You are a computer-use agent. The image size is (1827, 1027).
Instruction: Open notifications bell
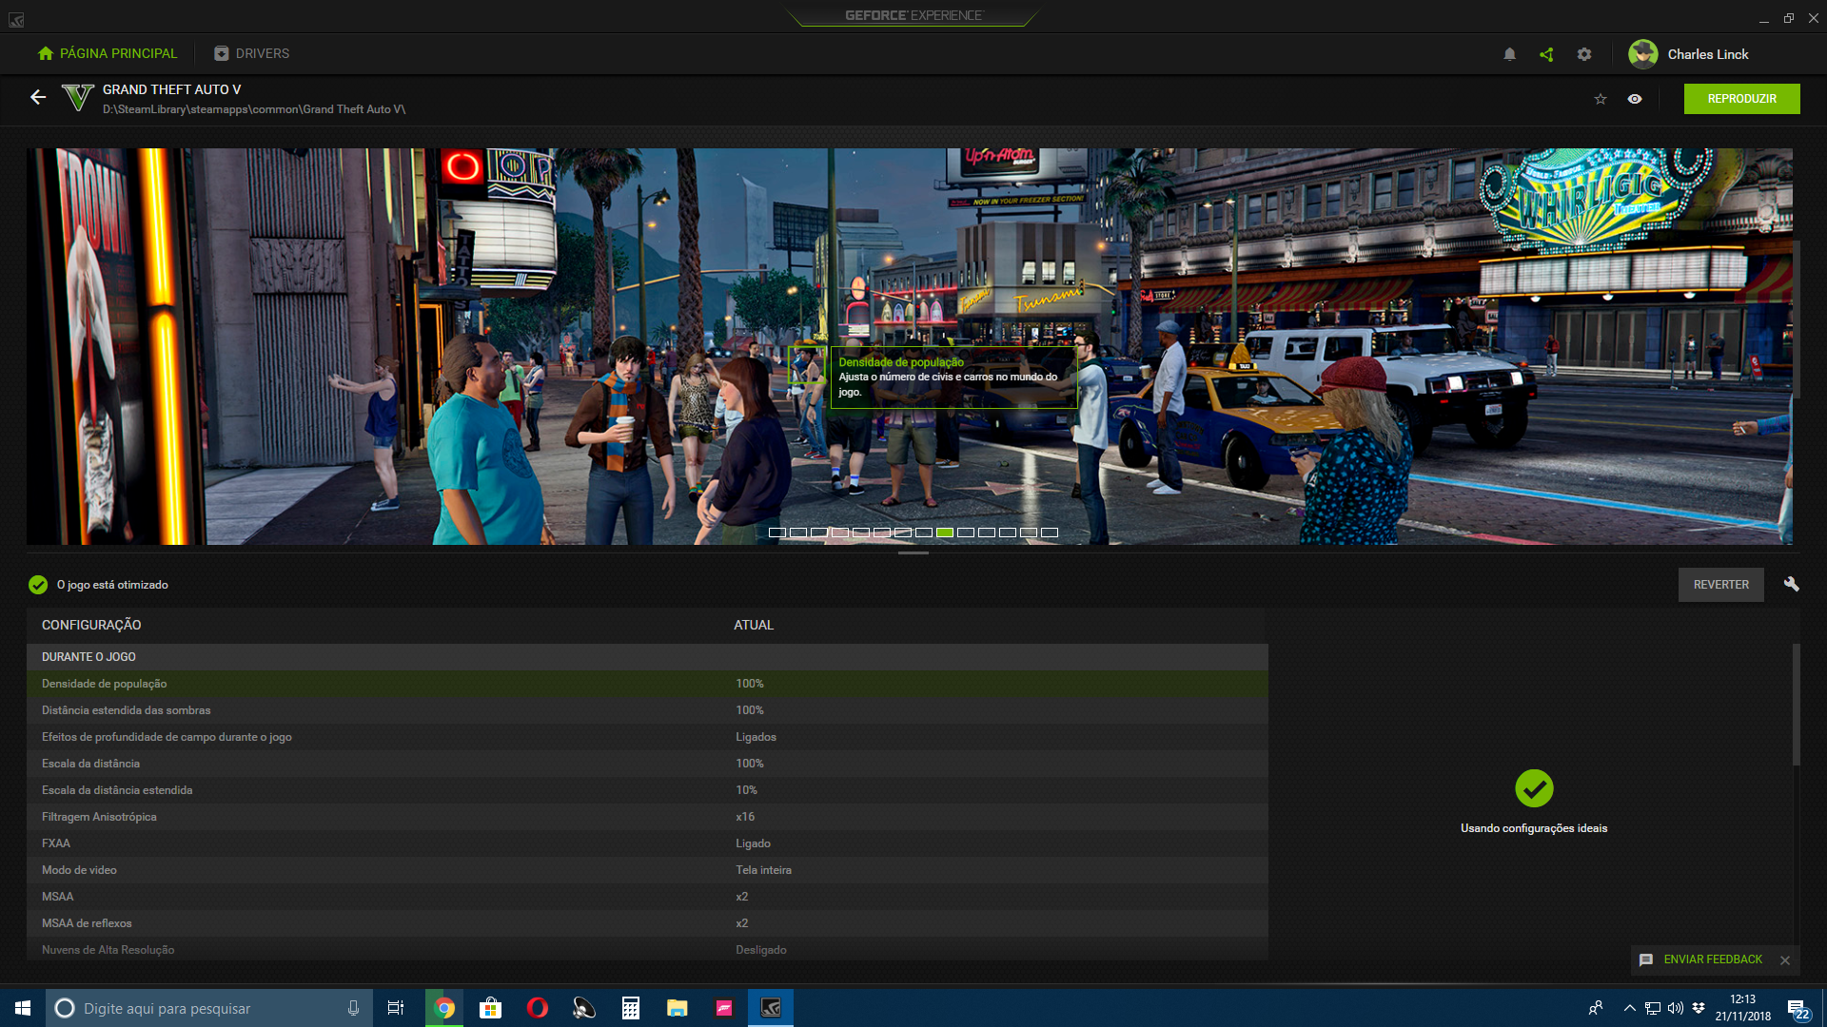point(1509,54)
